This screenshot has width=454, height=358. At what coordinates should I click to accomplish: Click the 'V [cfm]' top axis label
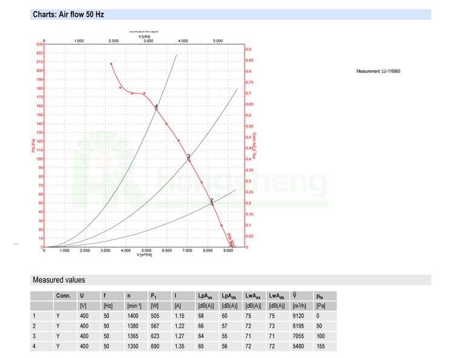pyautogui.click(x=144, y=37)
